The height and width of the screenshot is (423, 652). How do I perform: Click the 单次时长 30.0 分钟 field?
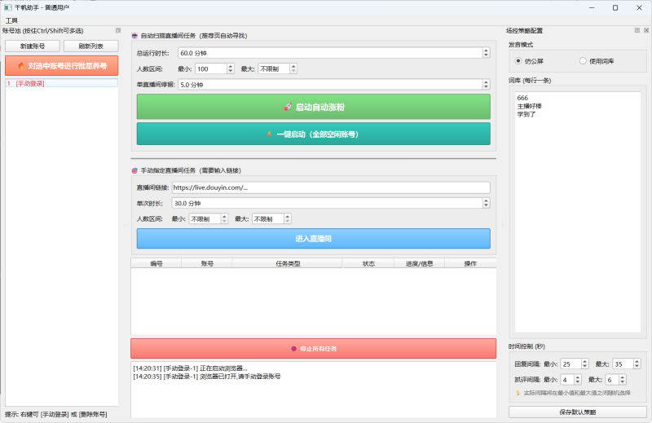point(328,204)
